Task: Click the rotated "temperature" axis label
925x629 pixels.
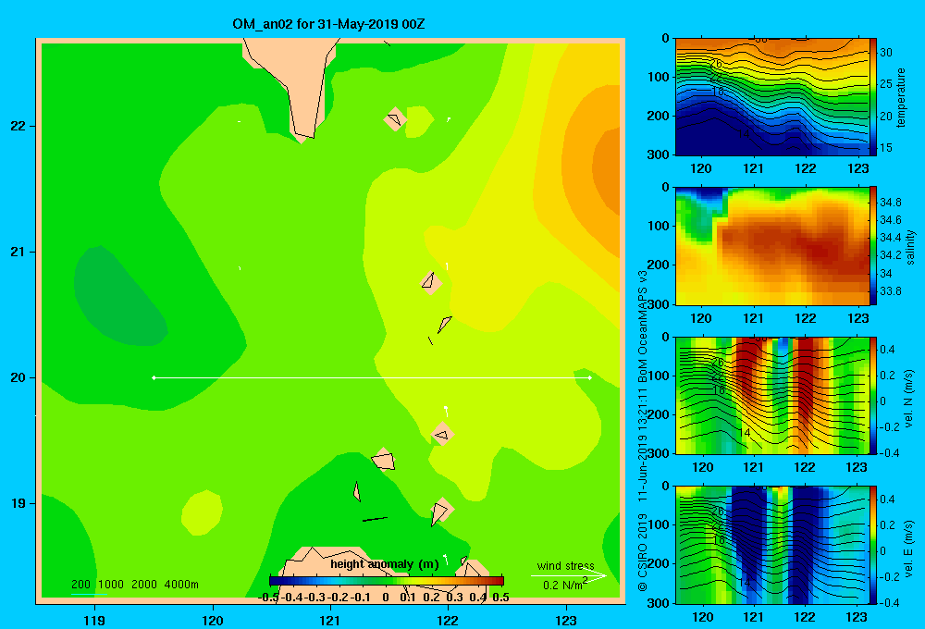Action: pos(900,97)
